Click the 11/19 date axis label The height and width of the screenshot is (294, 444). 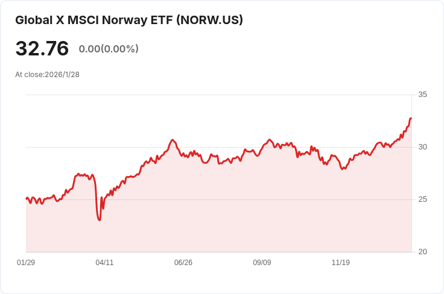coord(341,263)
